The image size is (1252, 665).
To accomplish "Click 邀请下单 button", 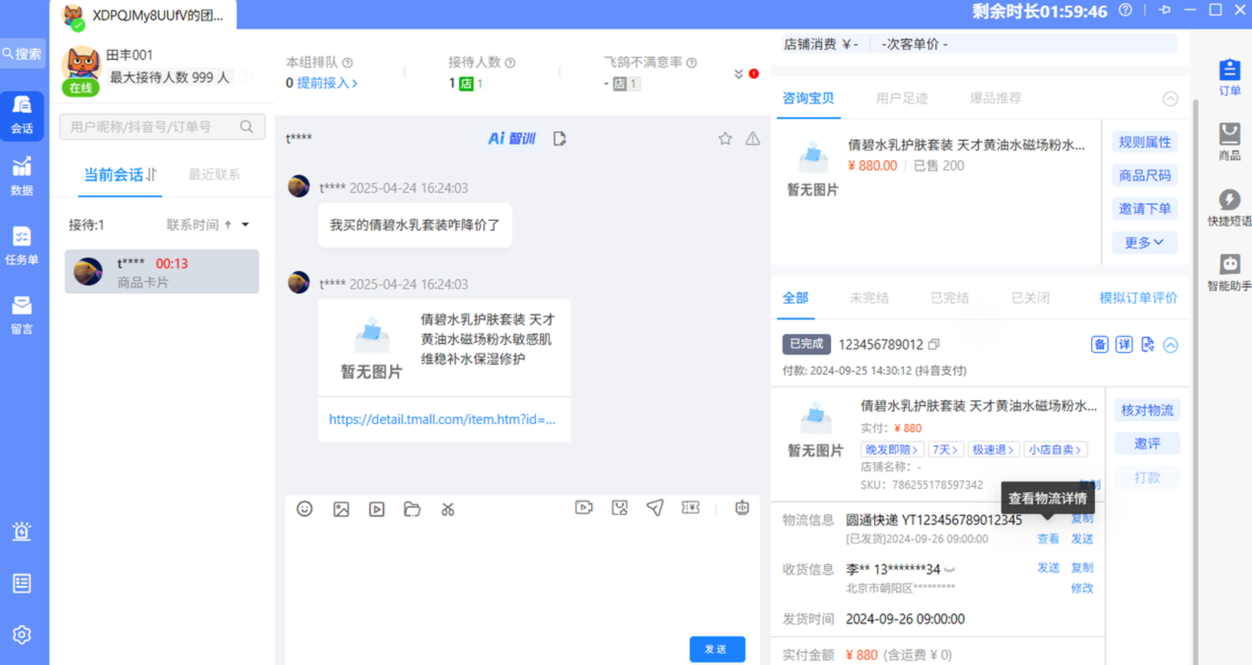I will coord(1144,209).
